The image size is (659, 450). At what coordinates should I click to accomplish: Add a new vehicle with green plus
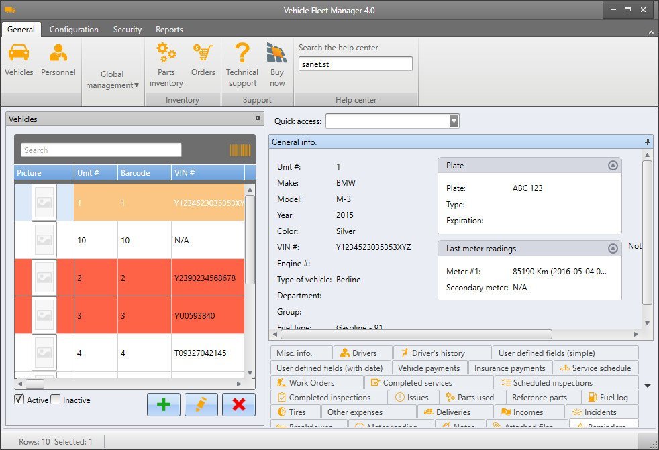click(163, 404)
